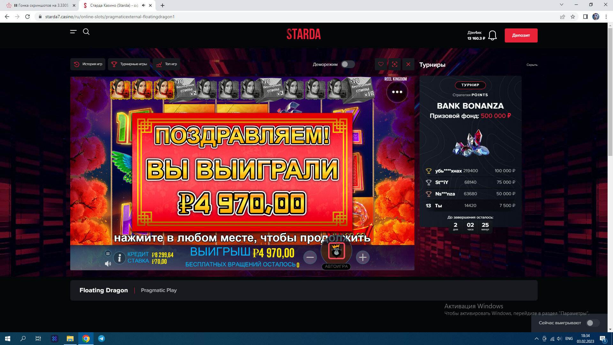Image resolution: width=613 pixels, height=345 pixels.
Task: Open the game info icon
Action: [x=119, y=258]
